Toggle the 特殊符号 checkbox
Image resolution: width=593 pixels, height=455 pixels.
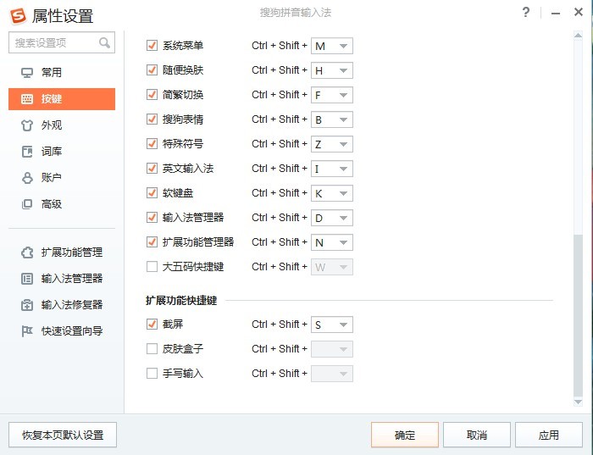[x=152, y=144]
